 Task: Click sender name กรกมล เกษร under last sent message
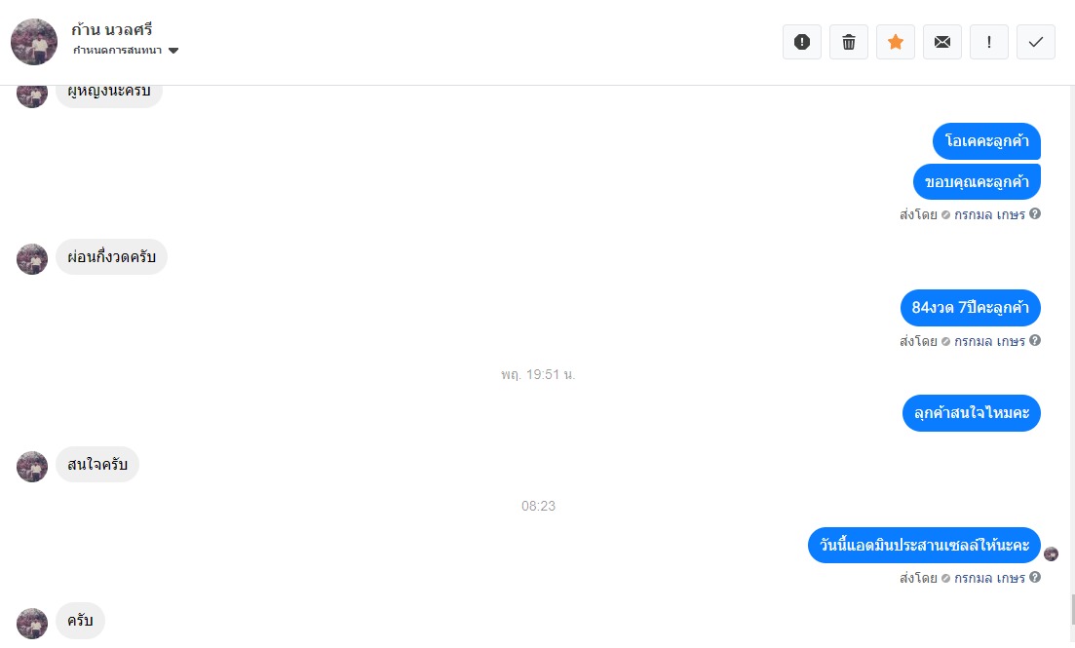point(989,578)
